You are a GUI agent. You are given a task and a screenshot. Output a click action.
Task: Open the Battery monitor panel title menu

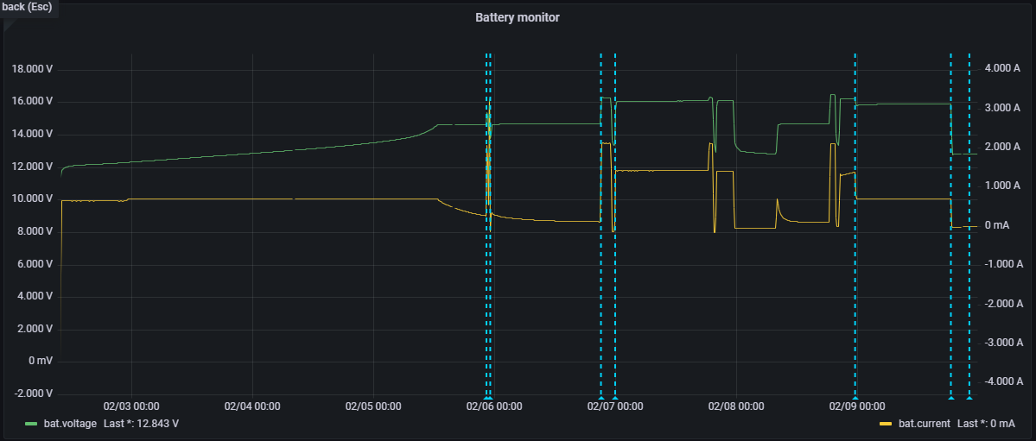point(517,17)
